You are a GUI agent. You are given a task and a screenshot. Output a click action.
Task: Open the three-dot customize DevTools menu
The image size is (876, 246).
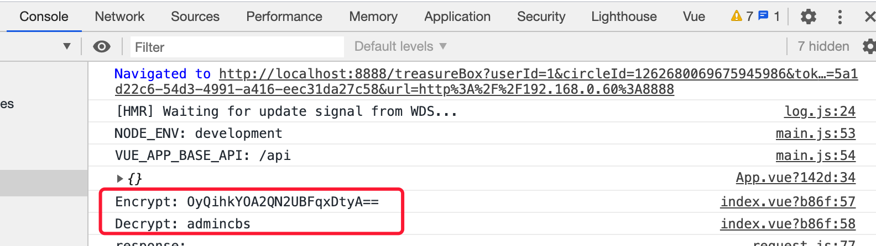click(839, 17)
